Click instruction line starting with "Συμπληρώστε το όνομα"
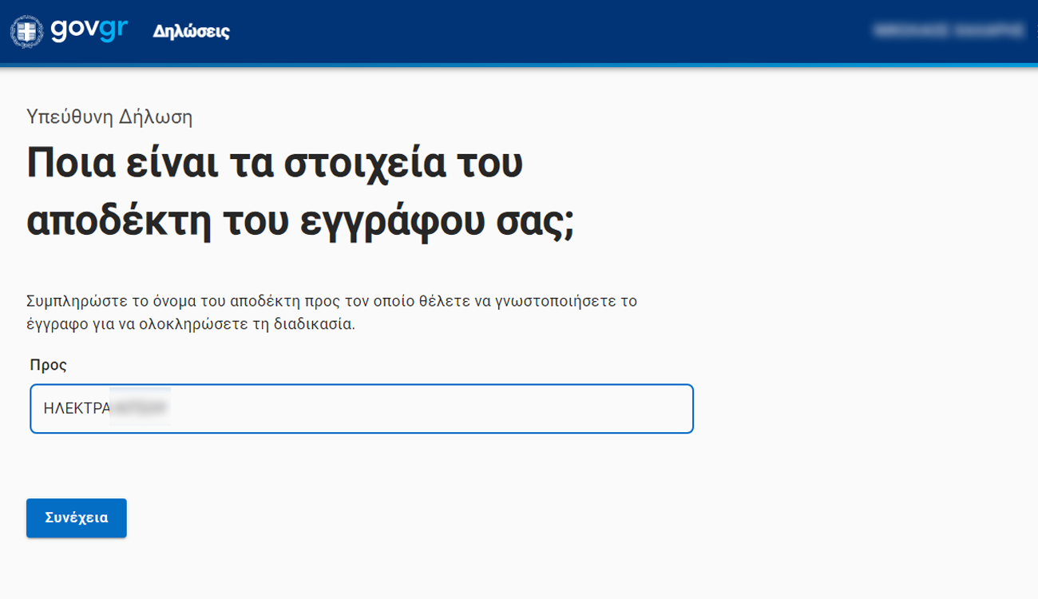 (331, 301)
